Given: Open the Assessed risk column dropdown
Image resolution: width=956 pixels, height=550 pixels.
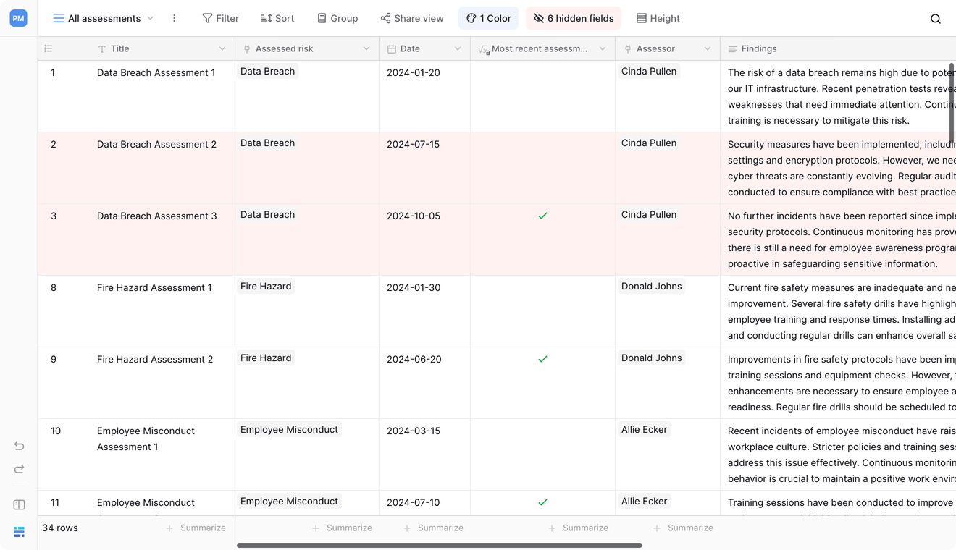Looking at the screenshot, I should 366,48.
